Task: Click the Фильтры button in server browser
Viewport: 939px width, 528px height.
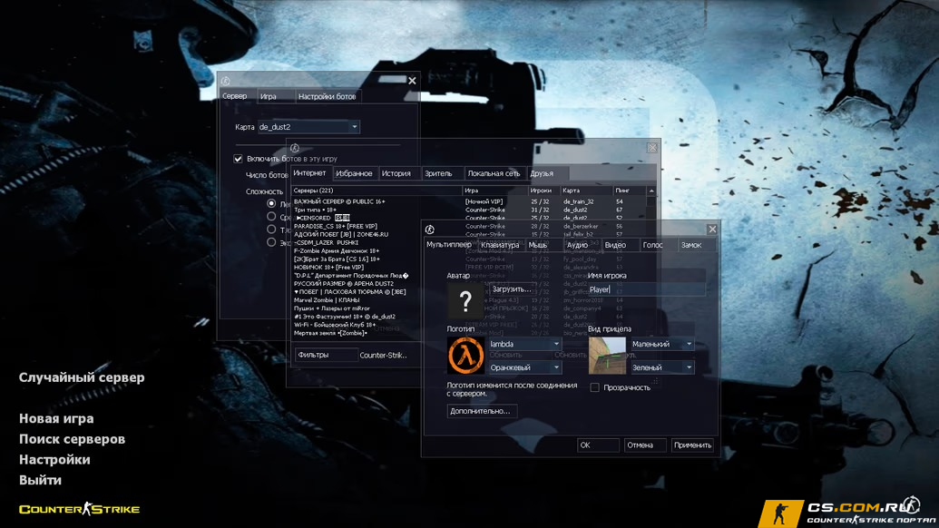Action: click(x=327, y=355)
